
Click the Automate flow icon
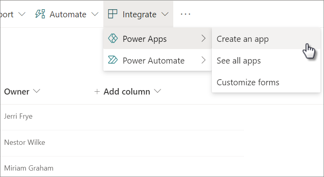pos(40,14)
